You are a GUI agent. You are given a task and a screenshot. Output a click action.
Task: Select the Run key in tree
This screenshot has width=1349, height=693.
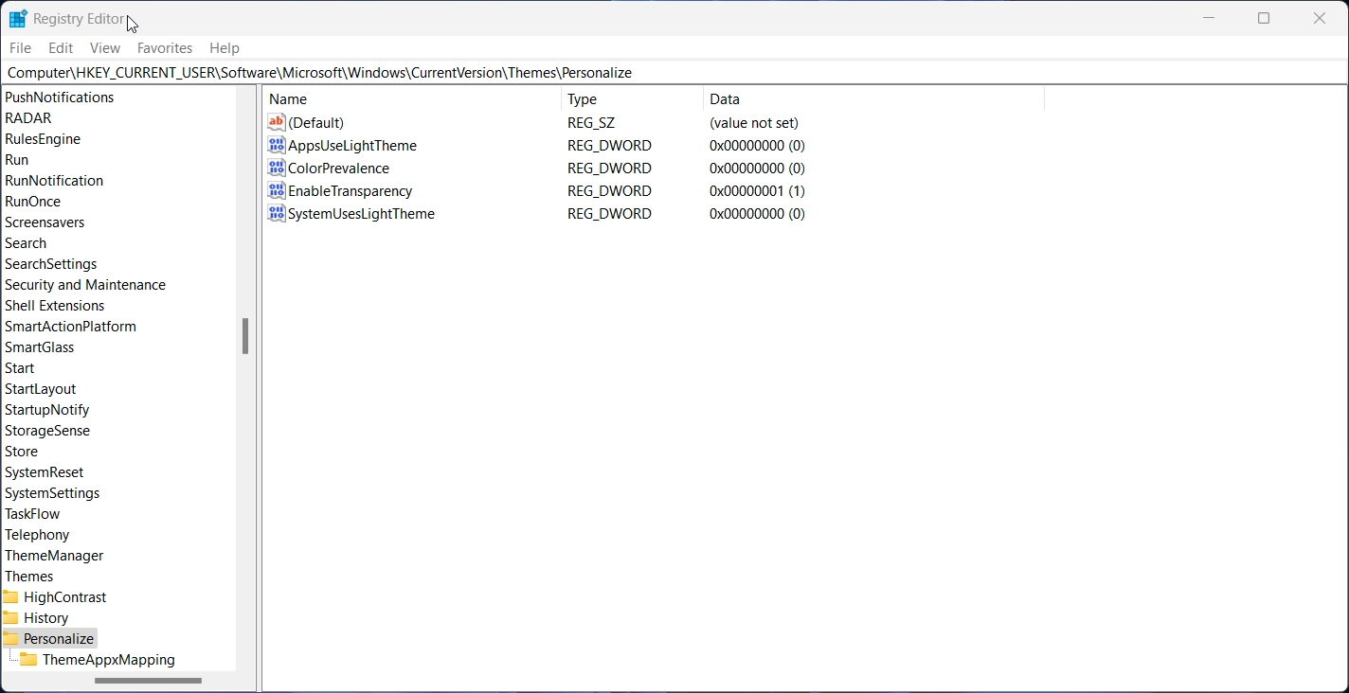(x=17, y=160)
